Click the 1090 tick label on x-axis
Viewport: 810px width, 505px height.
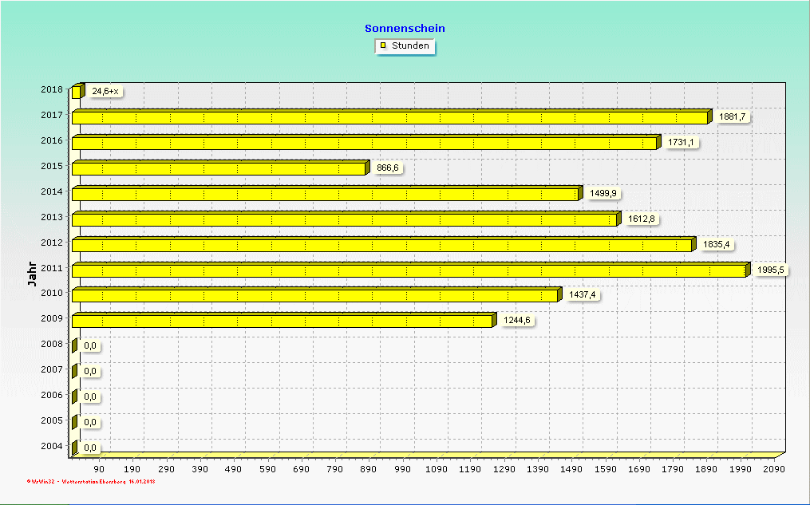[437, 470]
